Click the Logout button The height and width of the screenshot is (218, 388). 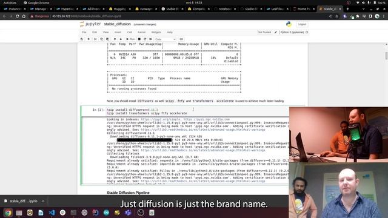coord(302,24)
